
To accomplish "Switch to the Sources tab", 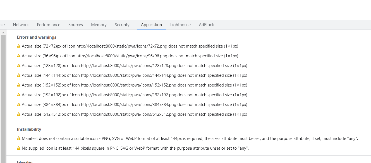I will 76,25.
